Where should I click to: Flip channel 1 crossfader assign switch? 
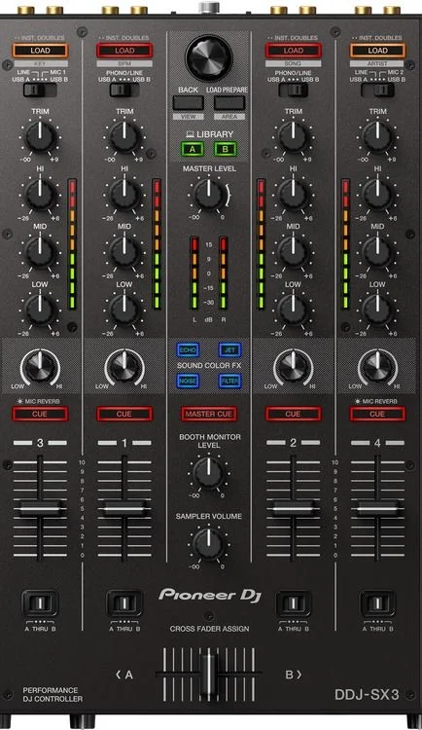point(124,603)
